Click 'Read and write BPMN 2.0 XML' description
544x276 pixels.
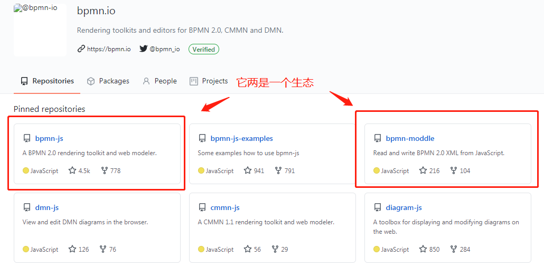click(x=438, y=153)
